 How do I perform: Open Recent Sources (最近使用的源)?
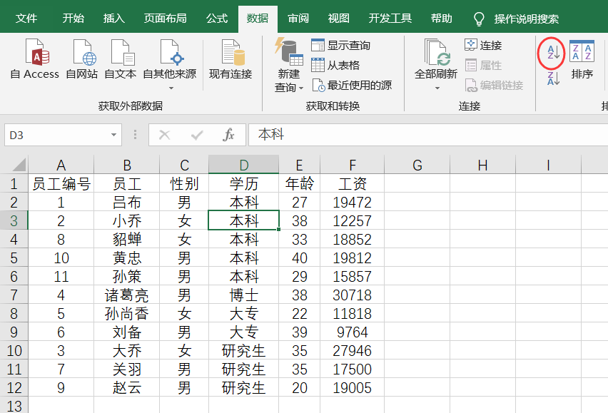pos(352,85)
